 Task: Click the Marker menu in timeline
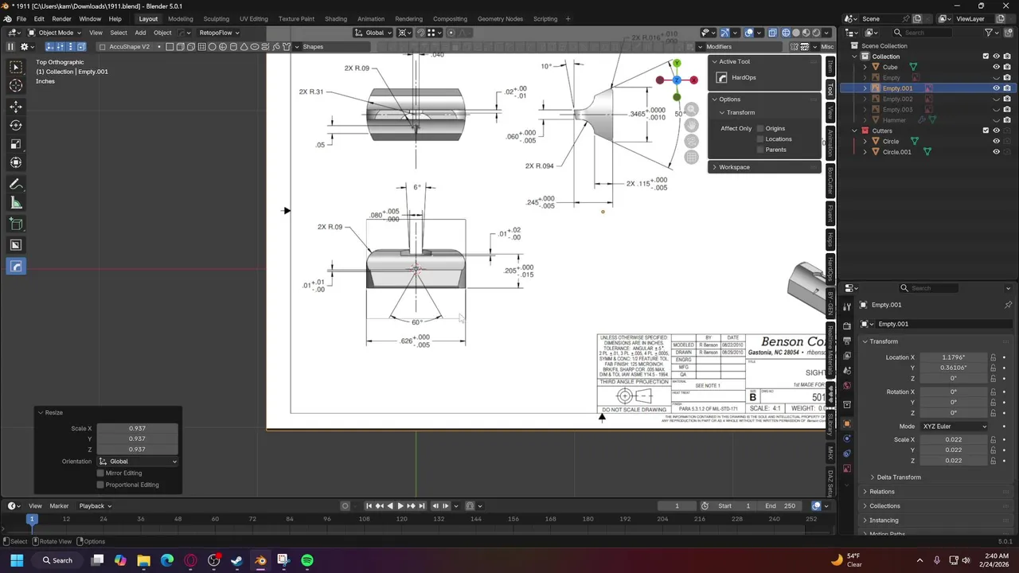coord(59,506)
